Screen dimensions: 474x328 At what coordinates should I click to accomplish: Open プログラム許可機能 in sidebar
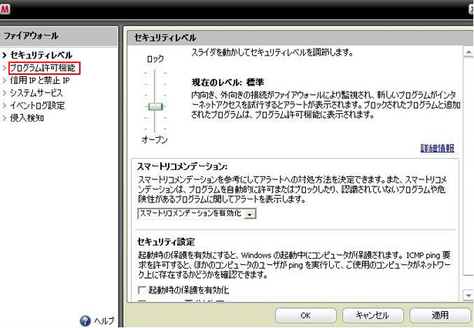point(42,68)
